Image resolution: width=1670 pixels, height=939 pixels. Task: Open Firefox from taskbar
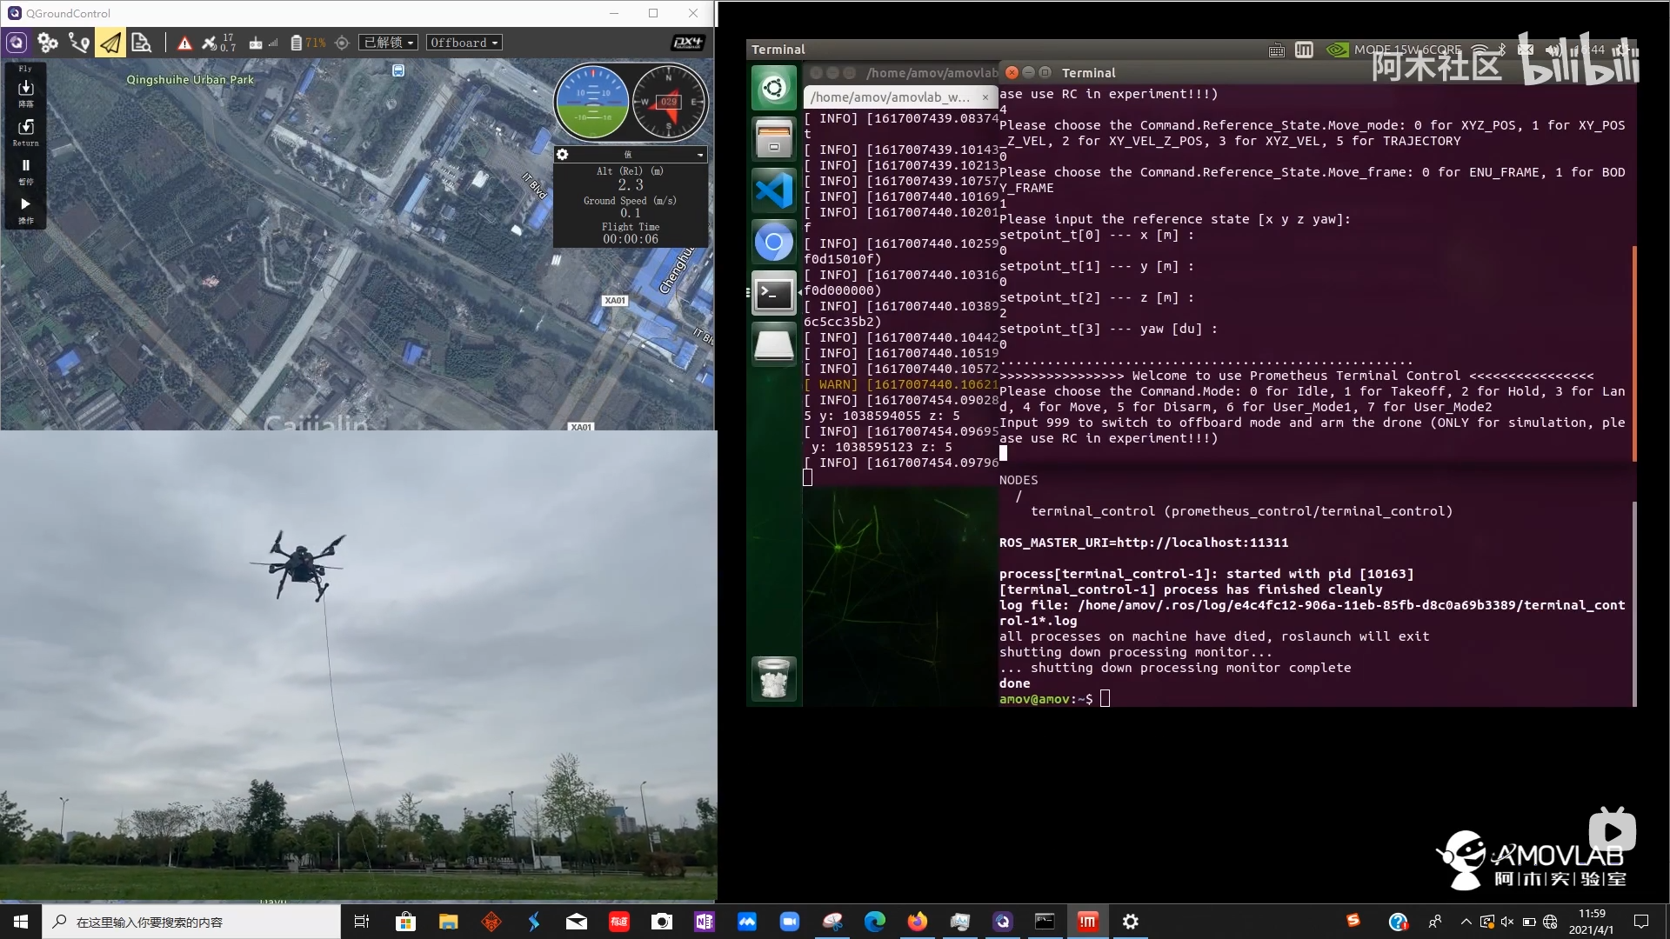pyautogui.click(x=918, y=922)
